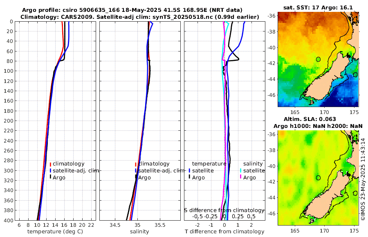Click 'Argo' legend text in salinity panel

[x=144, y=178]
